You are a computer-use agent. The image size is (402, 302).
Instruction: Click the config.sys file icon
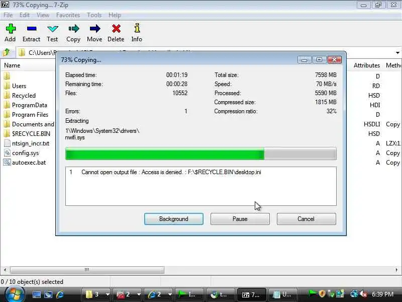pos(7,153)
